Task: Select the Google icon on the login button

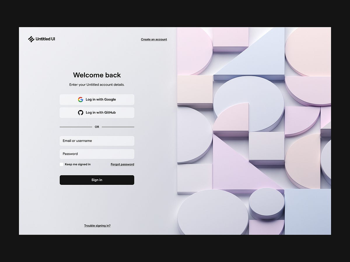Action: click(81, 99)
